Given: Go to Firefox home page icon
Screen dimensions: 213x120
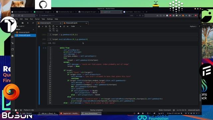Looking at the screenshot, I should coord(22,16).
